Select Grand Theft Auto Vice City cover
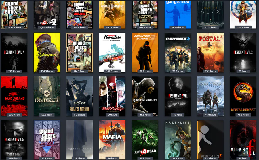 pyautogui.click(x=47, y=140)
